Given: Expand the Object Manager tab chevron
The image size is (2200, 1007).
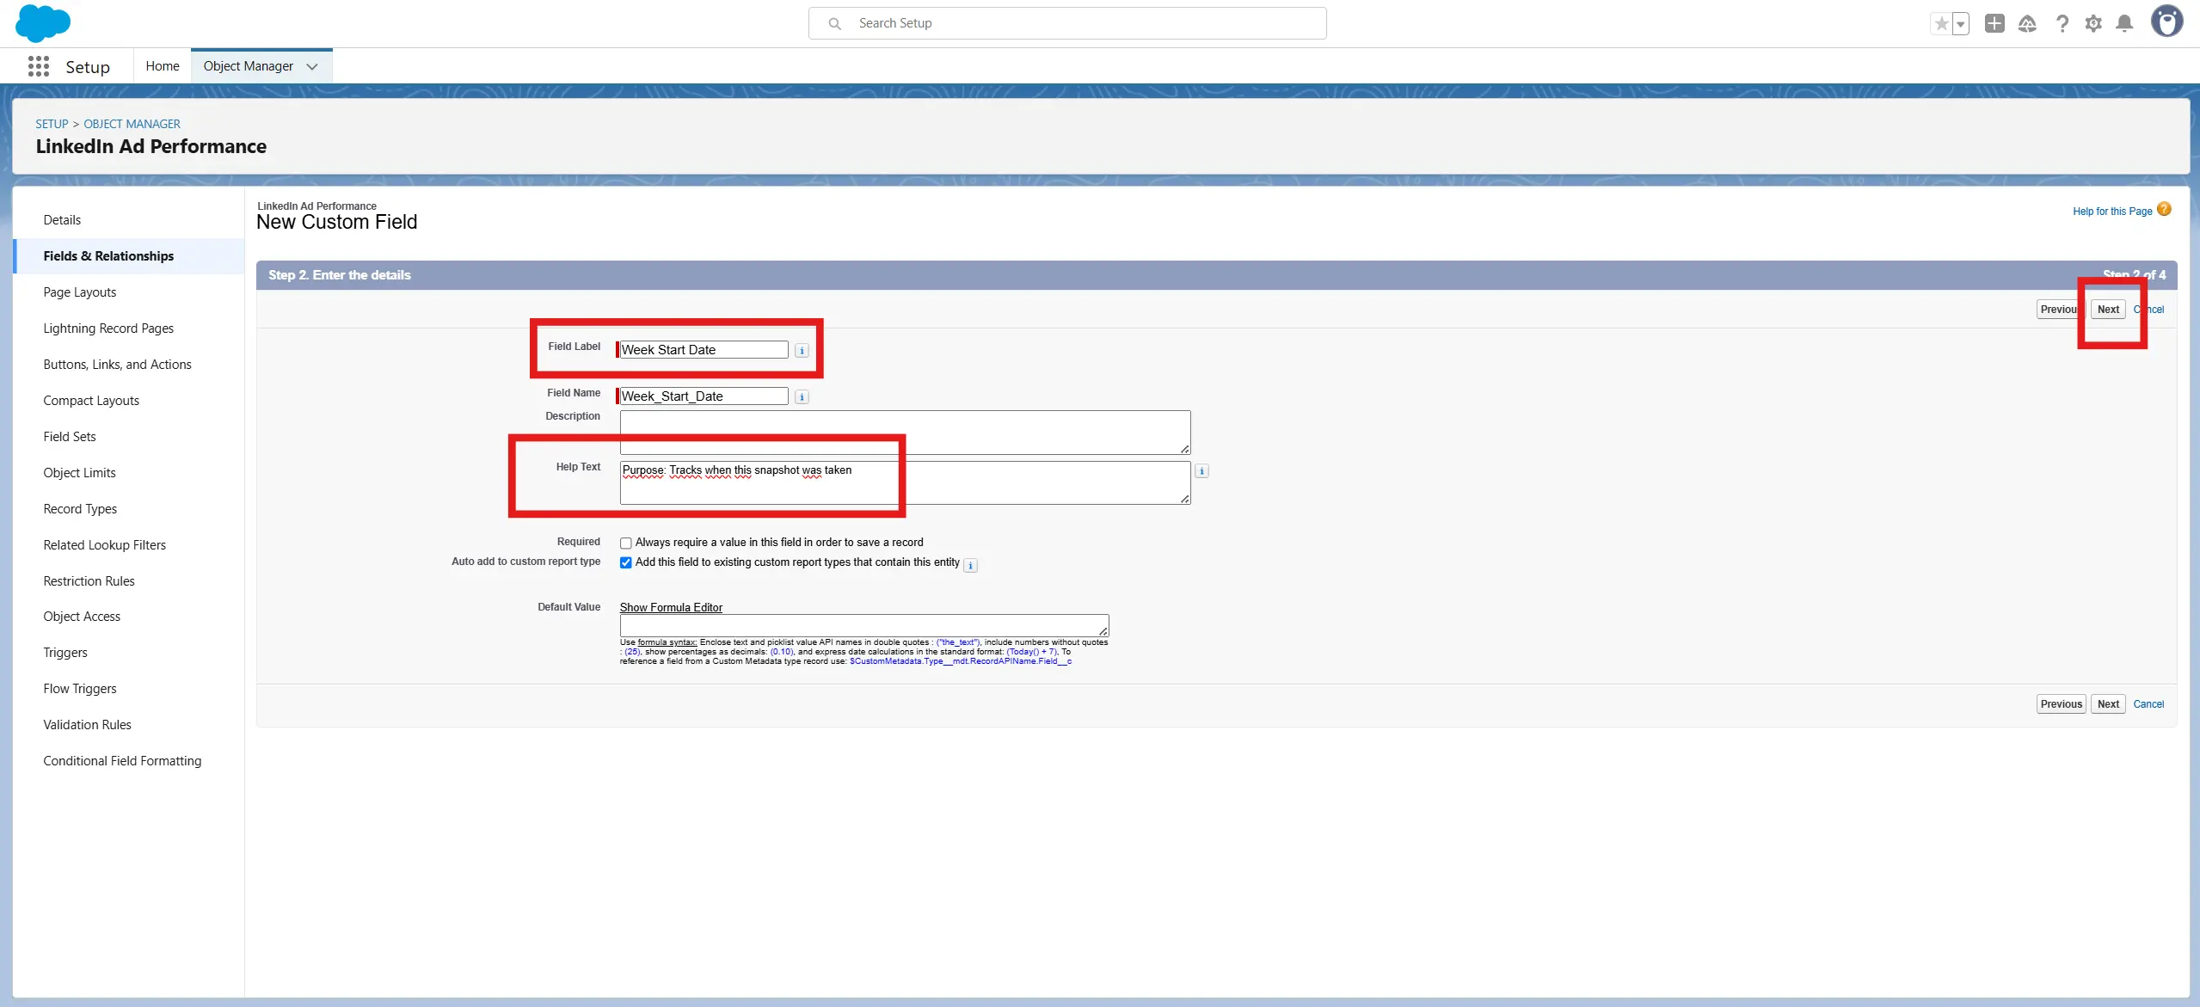Looking at the screenshot, I should tap(312, 66).
